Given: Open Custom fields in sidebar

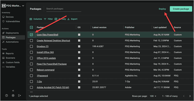Looking at the screenshot, I should [x=11, y=62].
